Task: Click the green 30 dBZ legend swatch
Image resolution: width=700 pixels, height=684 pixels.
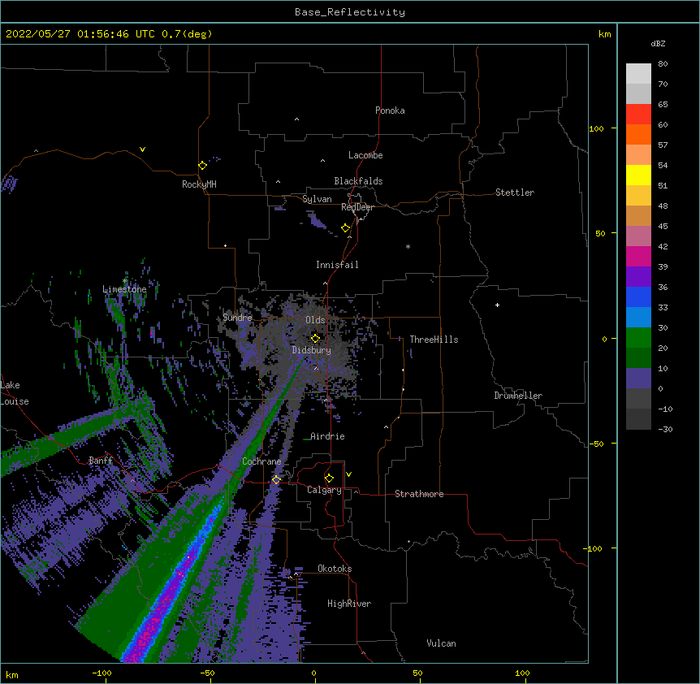Action: (x=638, y=338)
